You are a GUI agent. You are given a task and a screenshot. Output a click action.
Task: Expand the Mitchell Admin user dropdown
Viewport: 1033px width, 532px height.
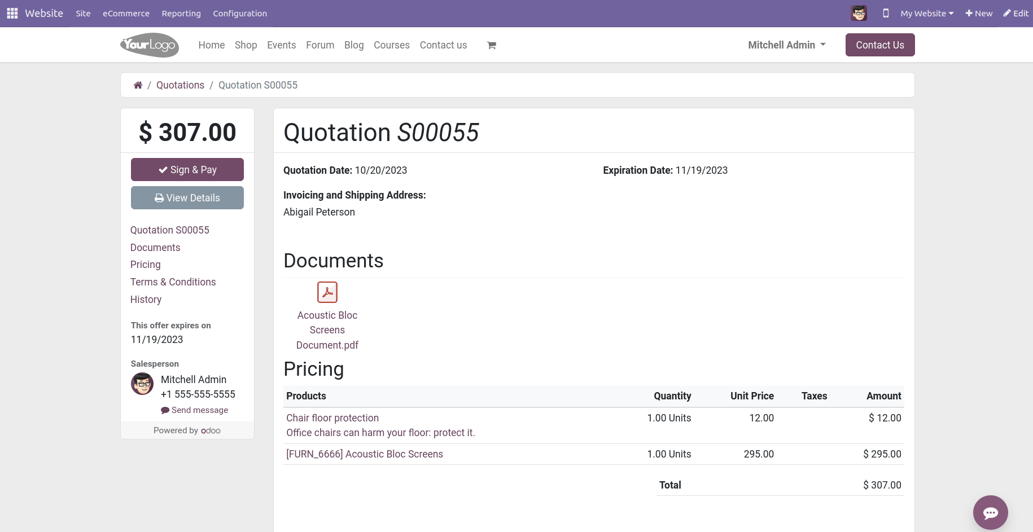pos(786,45)
